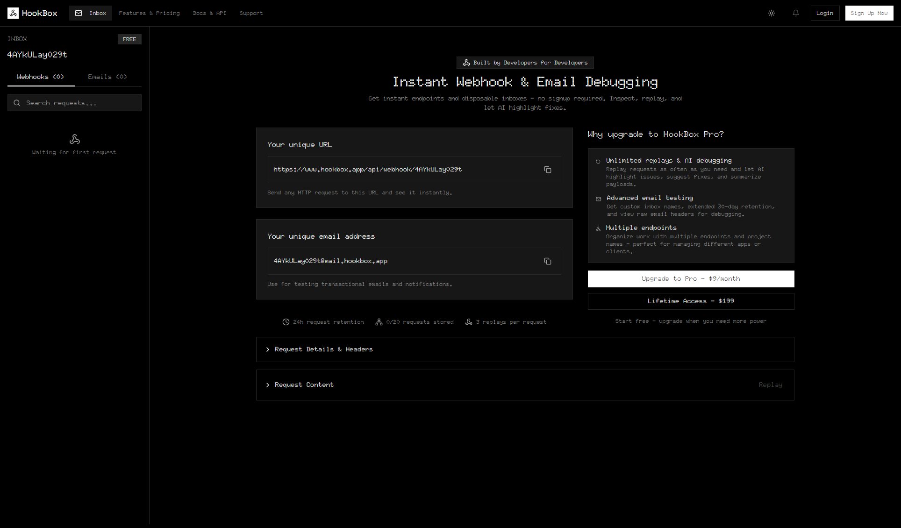Image resolution: width=901 pixels, height=528 pixels.
Task: Open the notifications bell
Action: (796, 13)
